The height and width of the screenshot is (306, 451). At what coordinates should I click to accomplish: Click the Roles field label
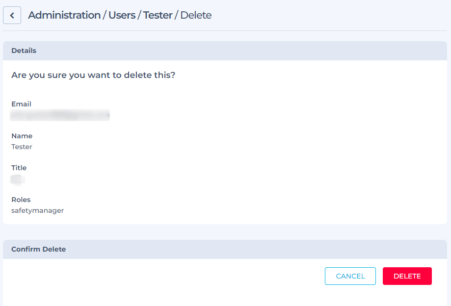tap(21, 200)
